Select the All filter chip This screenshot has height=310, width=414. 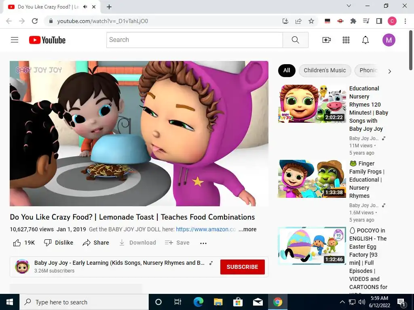(287, 70)
